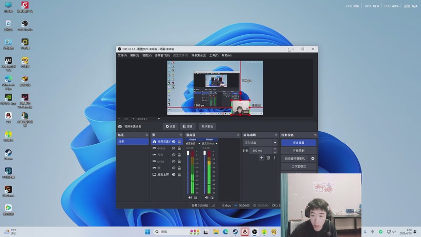Undock the 控制按钮 panel
Viewport: 421px width, 237px height.
click(x=315, y=135)
